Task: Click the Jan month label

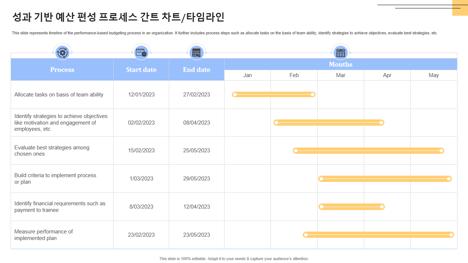Action: (248, 75)
